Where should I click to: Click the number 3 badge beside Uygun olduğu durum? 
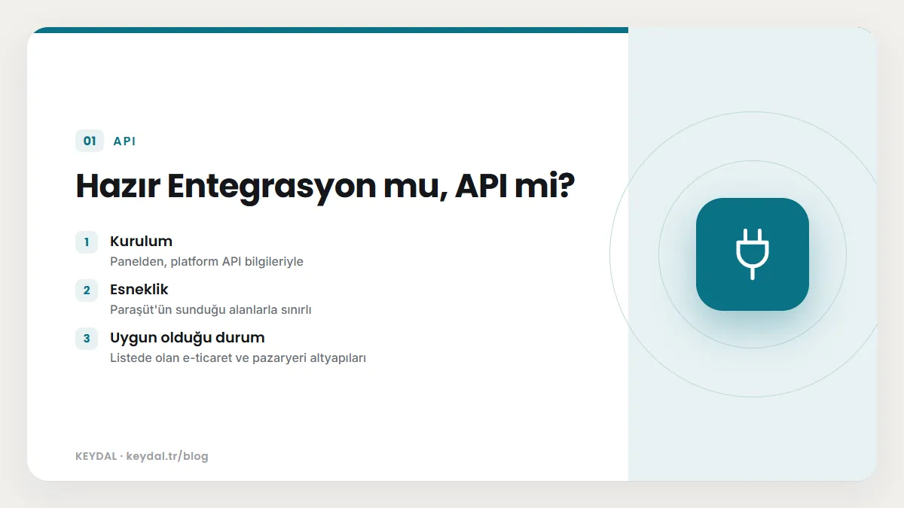tap(87, 339)
